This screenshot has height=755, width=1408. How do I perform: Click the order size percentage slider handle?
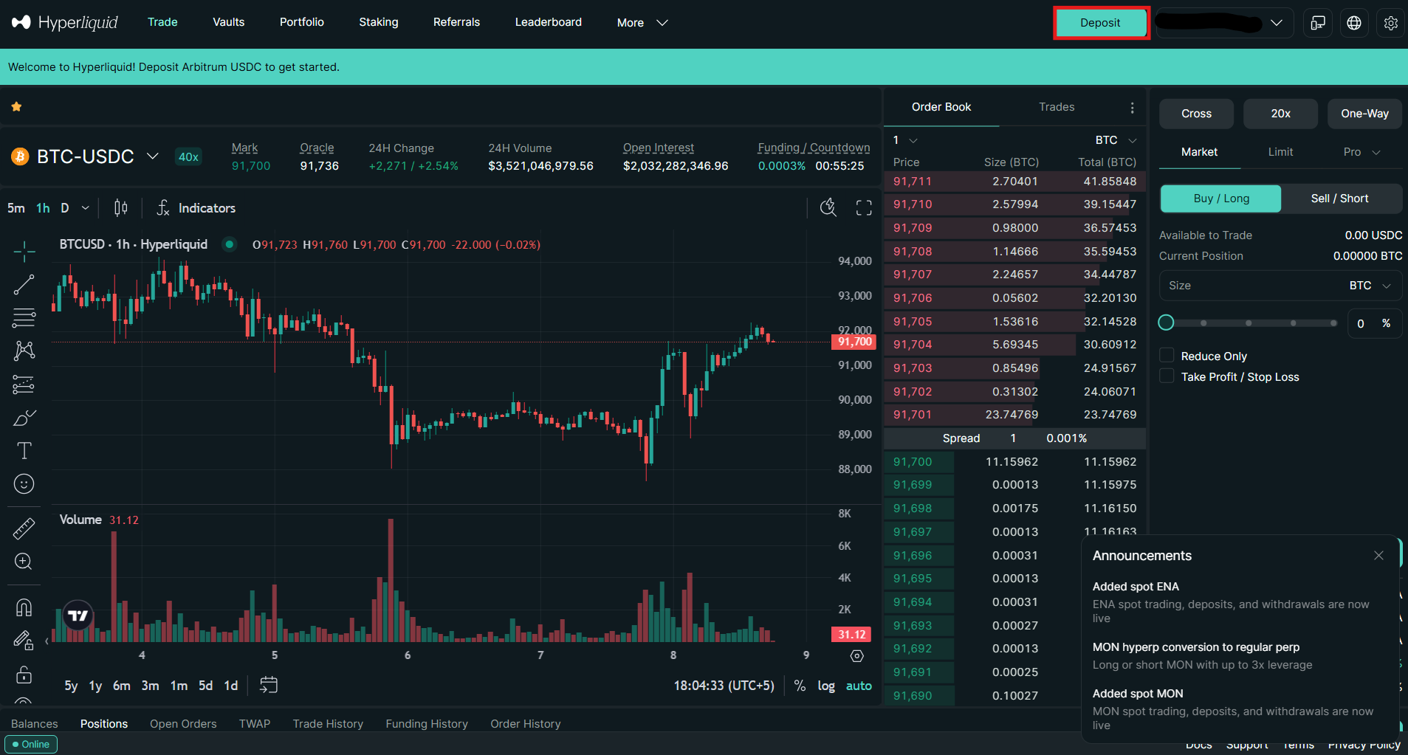[1166, 323]
